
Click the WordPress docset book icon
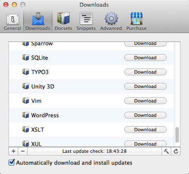click(x=26, y=115)
